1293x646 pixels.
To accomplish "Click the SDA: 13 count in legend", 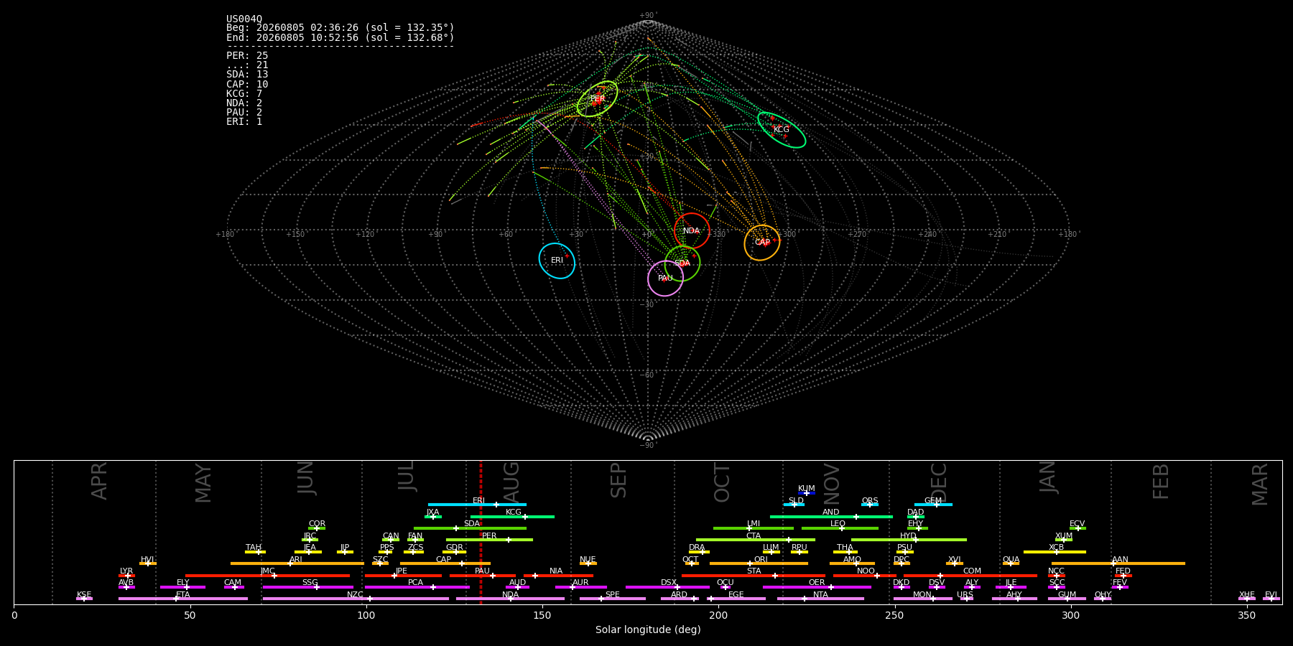I will pyautogui.click(x=247, y=75).
